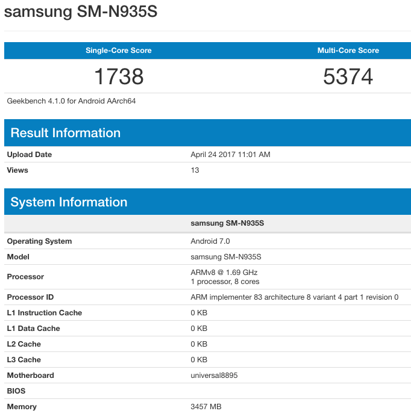411x411 pixels.
Task: Select the 'ARM implementer 83 architecture' value
Action: tap(295, 297)
